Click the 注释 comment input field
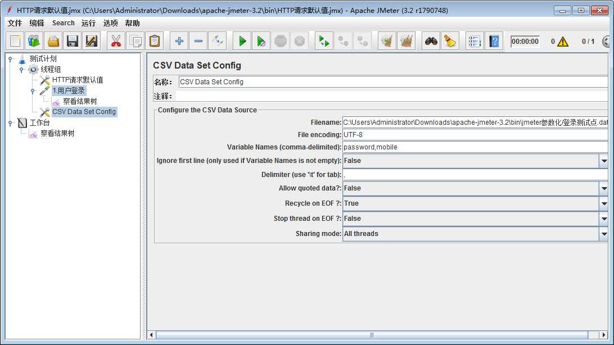 [x=393, y=96]
